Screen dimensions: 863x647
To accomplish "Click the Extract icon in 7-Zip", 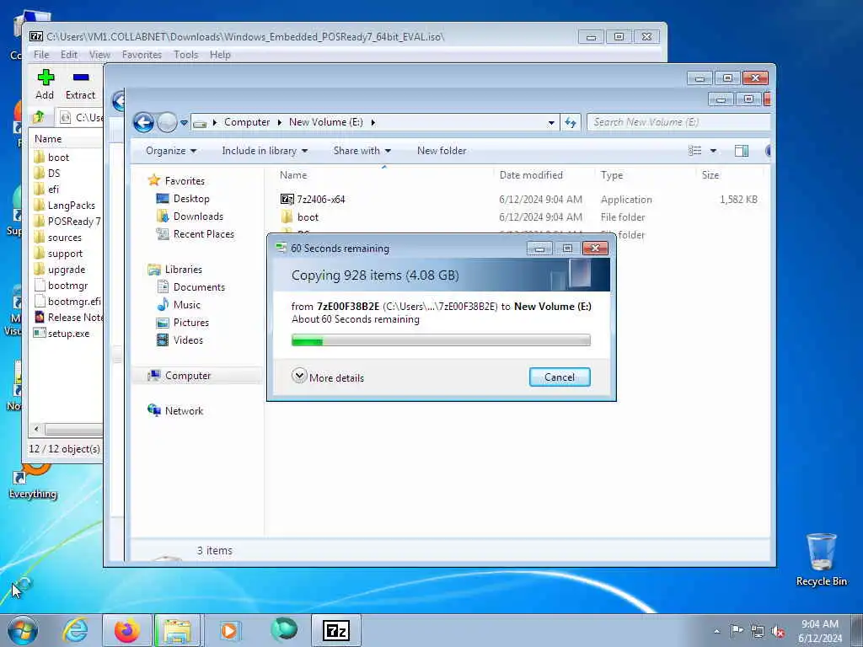I will (80, 84).
